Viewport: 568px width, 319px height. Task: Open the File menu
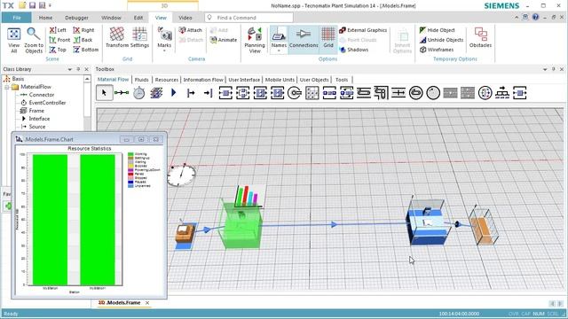(17, 18)
